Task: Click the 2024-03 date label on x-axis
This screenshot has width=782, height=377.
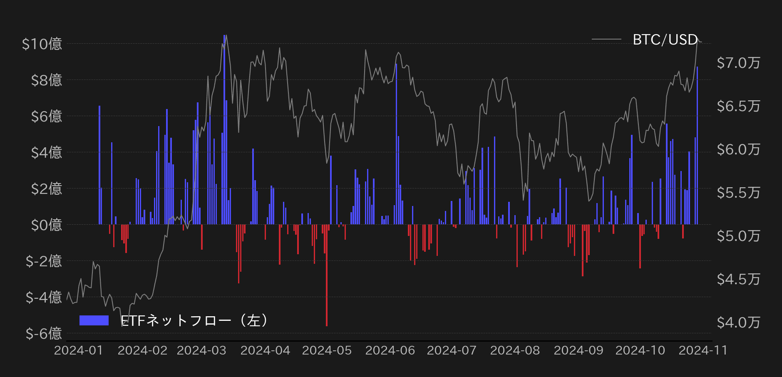Action: tap(201, 350)
